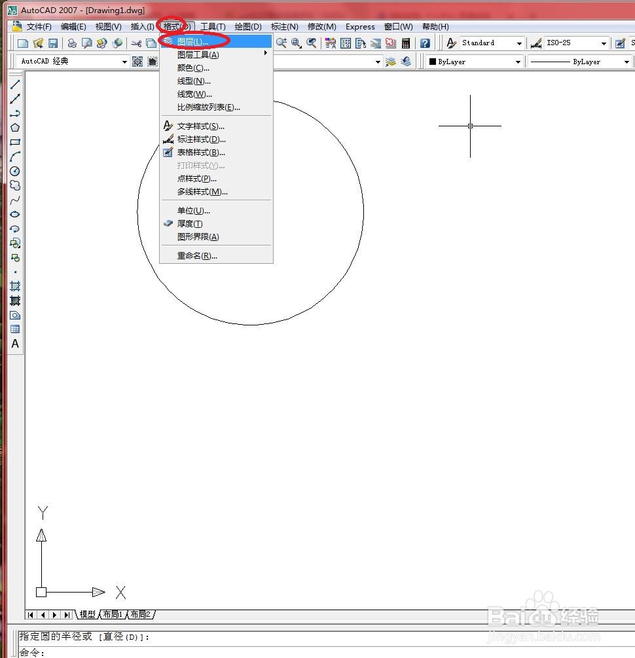Select the Polyline tool
The height and width of the screenshot is (658, 635).
[15, 113]
